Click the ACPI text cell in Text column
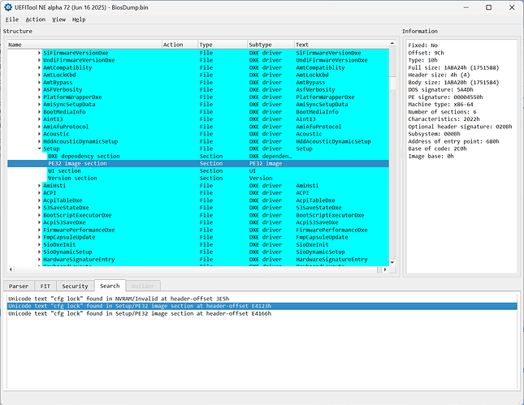Screen dimensions: 524x405 tap(302, 192)
